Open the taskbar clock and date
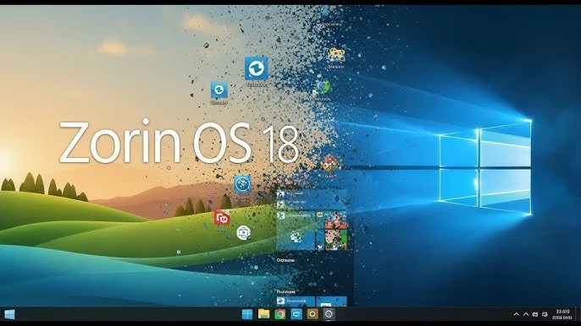The image size is (581, 326). (562, 314)
